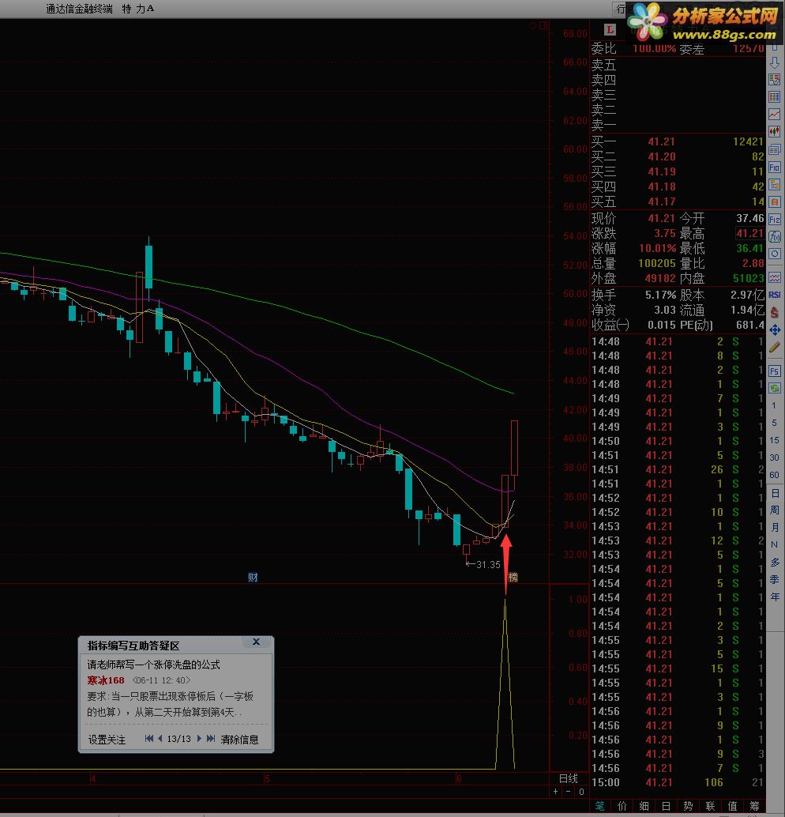
Task: Click the F12 trading icon
Action: point(775,220)
